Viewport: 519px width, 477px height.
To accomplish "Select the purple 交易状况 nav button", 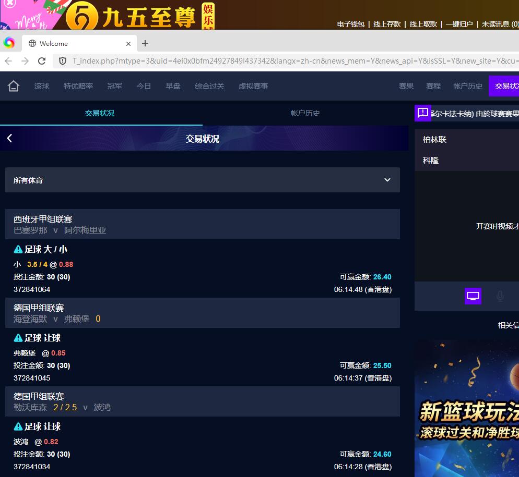I will (504, 86).
